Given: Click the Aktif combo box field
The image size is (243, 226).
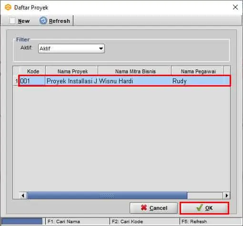Looking at the screenshot, I should point(71,49).
